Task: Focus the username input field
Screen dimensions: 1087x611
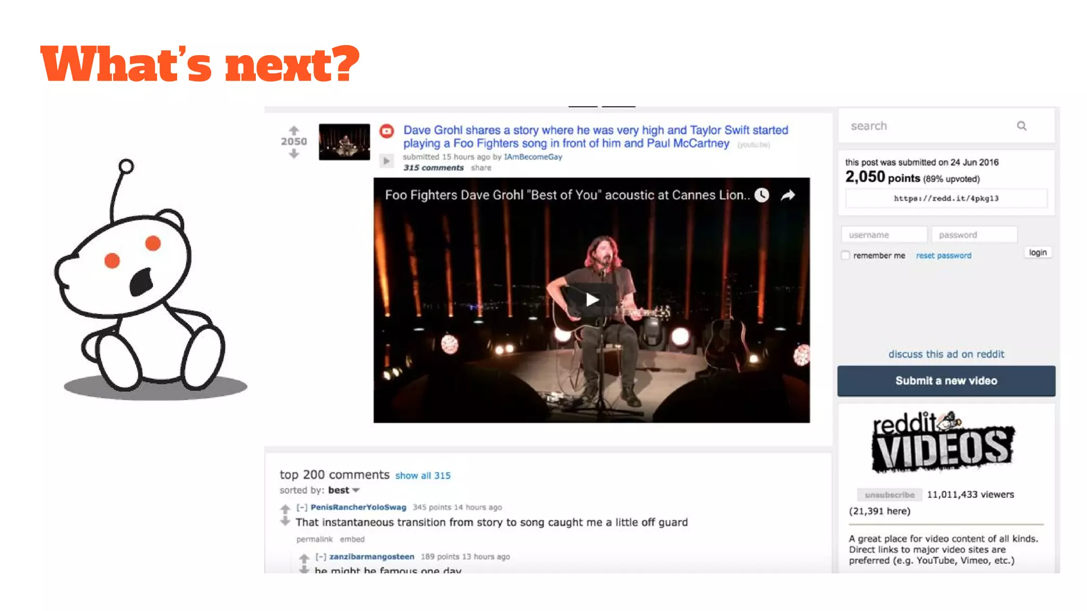Action: pos(884,234)
